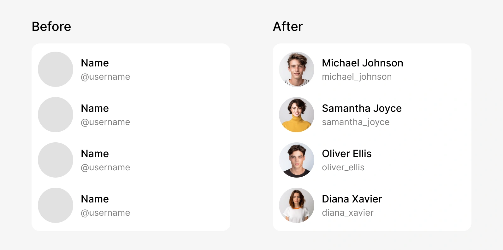Select Oliver Ellis's profile avatar
This screenshot has height=250, width=503.
coord(297,160)
